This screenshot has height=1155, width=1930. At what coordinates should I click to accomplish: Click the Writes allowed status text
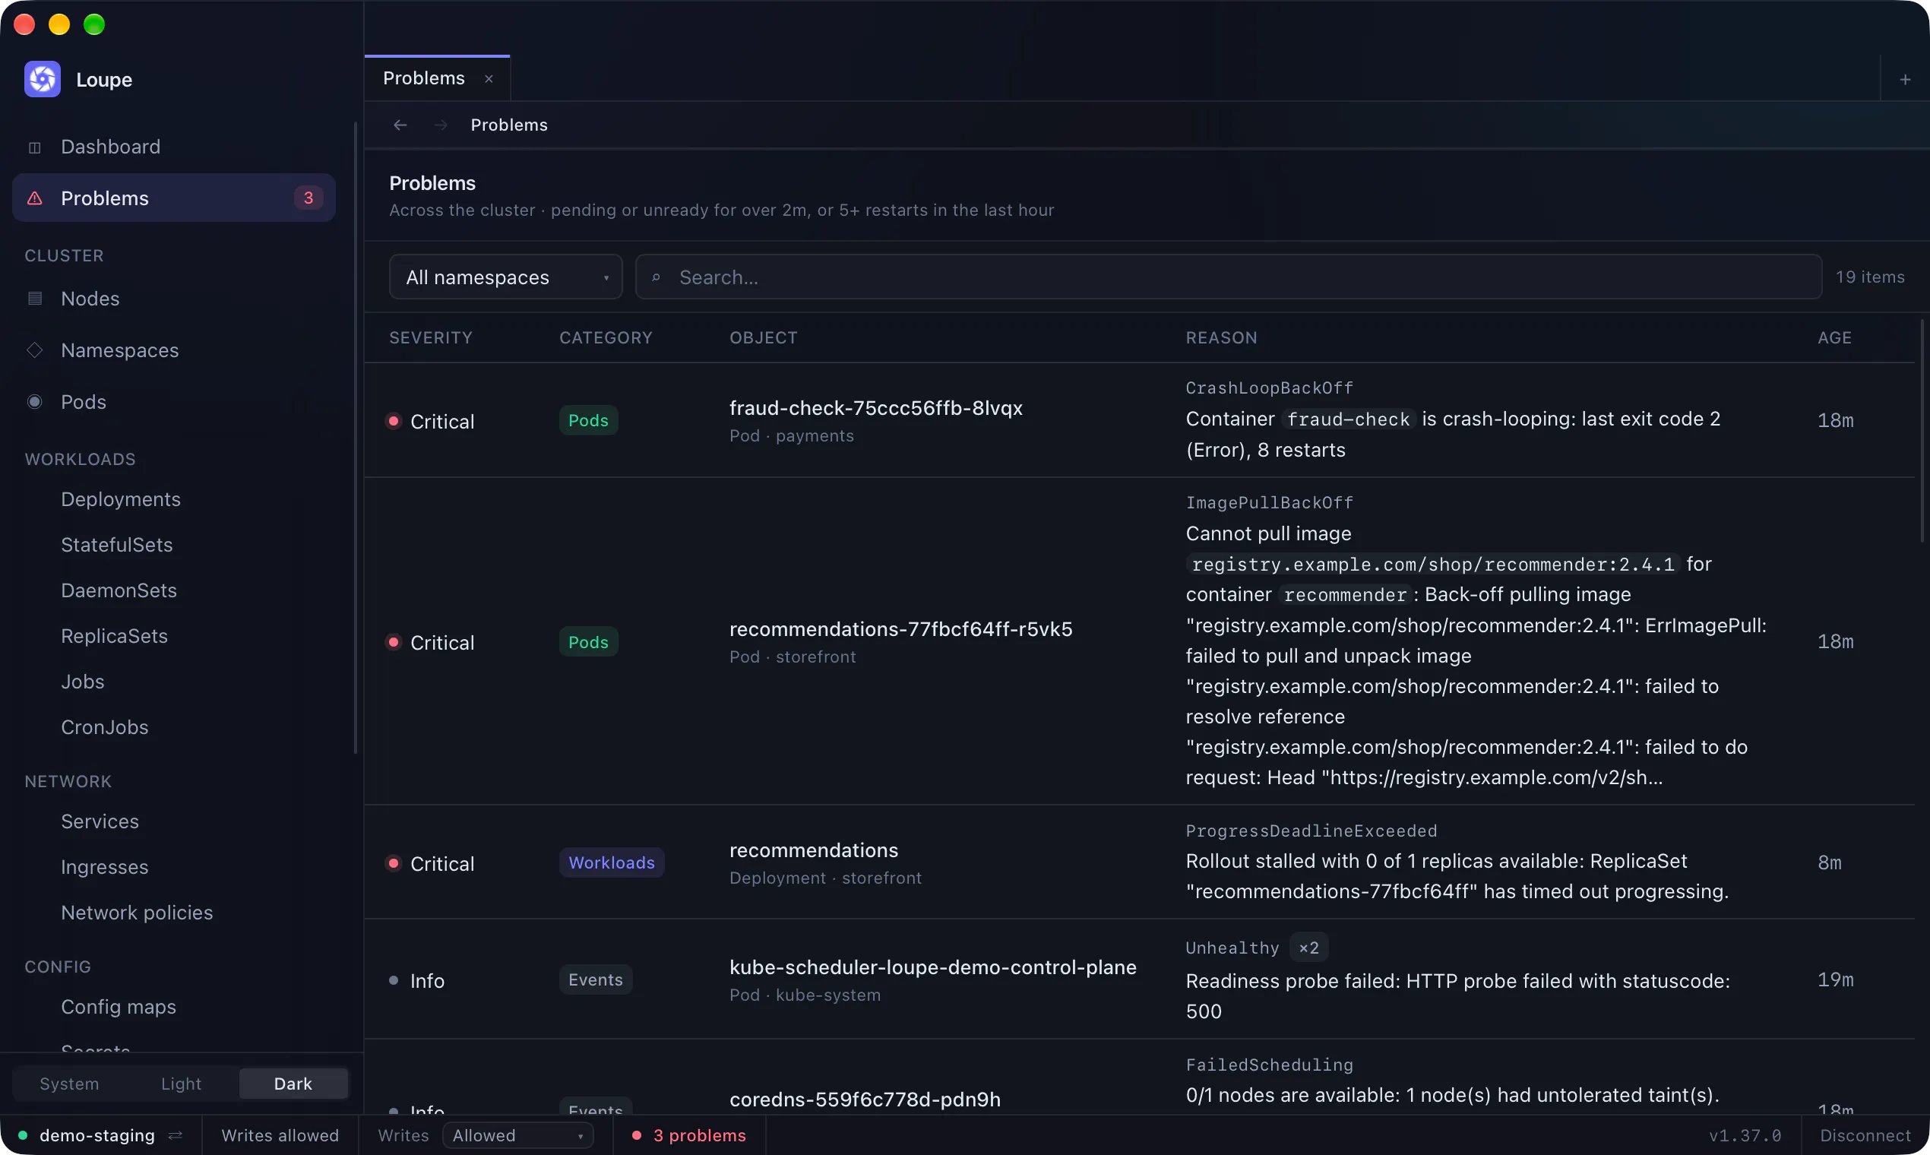click(x=280, y=1135)
